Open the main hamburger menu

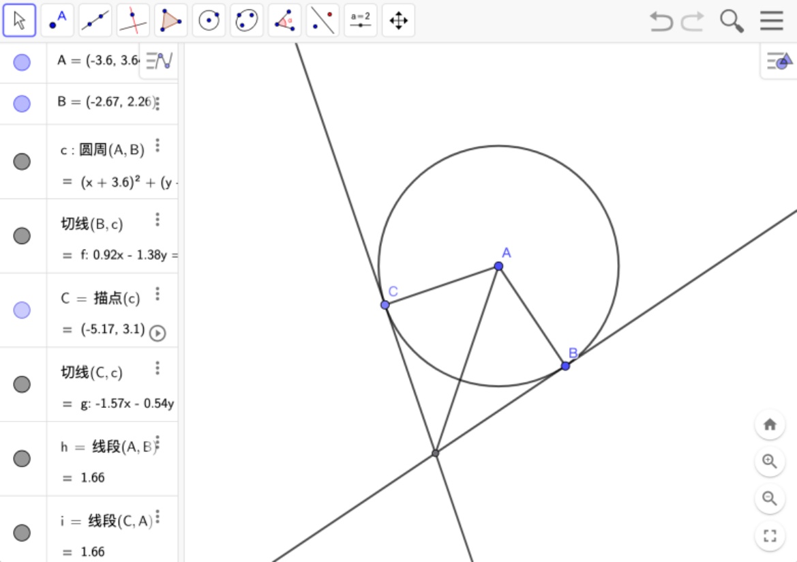[771, 21]
